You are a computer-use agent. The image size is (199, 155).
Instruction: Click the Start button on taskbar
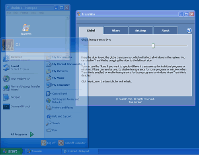(11, 151)
